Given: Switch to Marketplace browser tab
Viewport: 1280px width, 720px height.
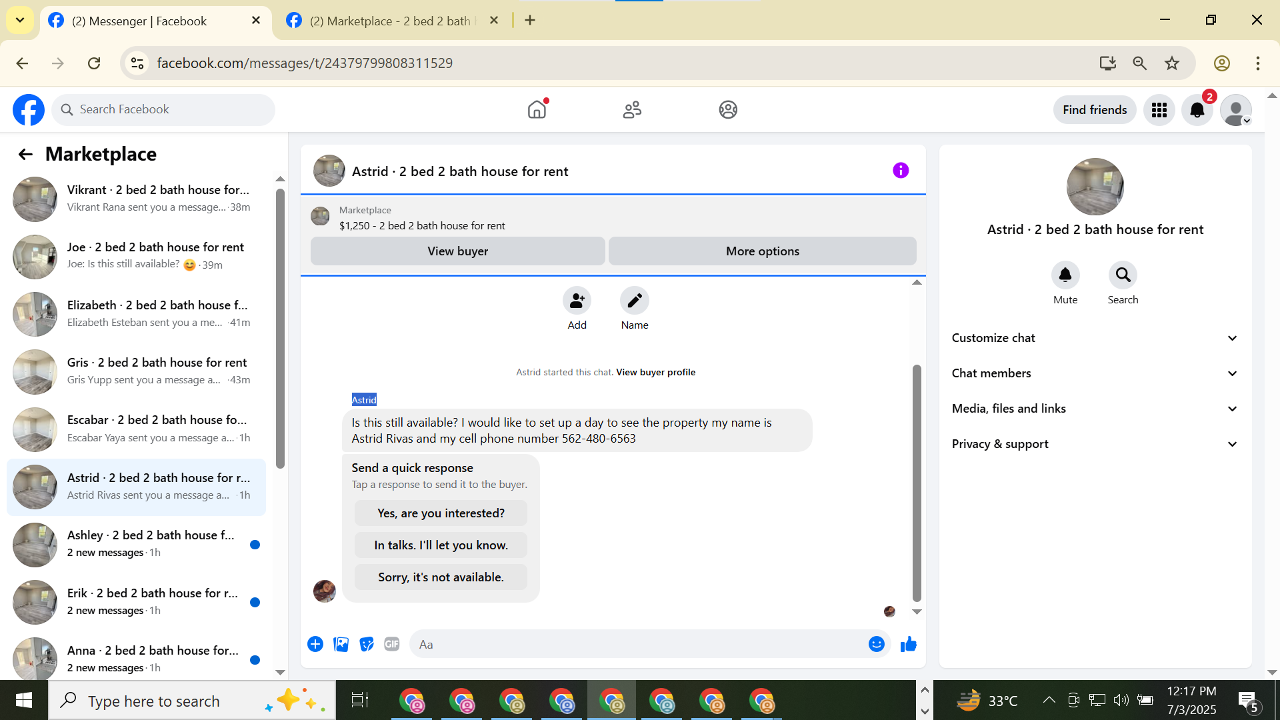Looking at the screenshot, I should [390, 21].
